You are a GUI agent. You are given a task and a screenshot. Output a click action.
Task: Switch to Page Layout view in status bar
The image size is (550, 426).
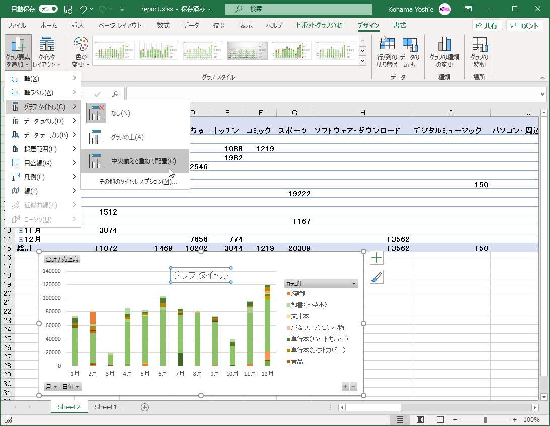coord(420,420)
